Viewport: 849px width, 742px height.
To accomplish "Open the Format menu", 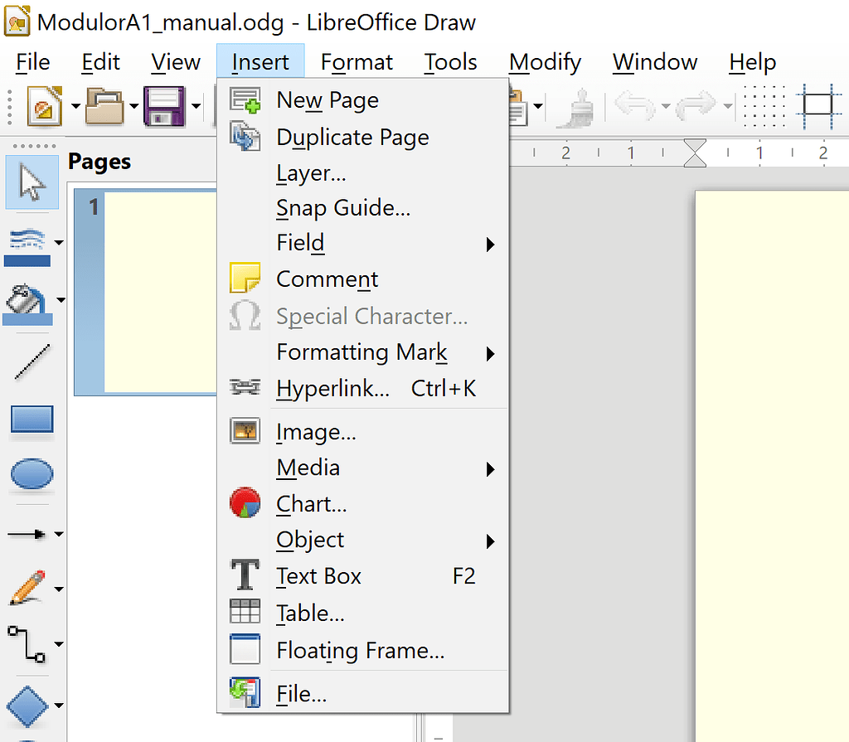I will 357,61.
